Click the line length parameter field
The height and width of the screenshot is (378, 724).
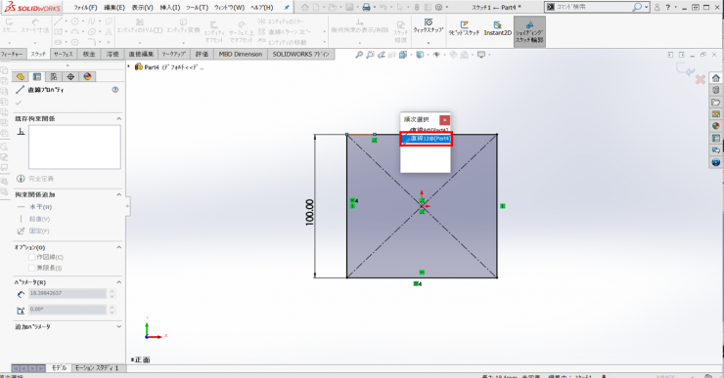pyautogui.click(x=68, y=293)
